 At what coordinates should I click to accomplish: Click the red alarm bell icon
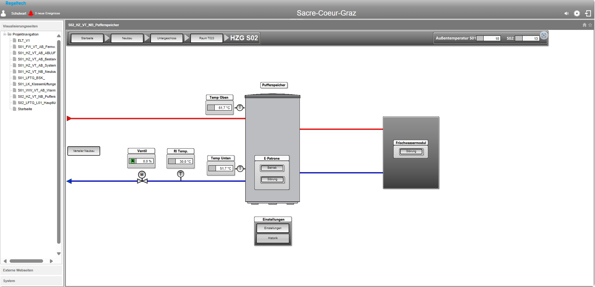[31, 13]
